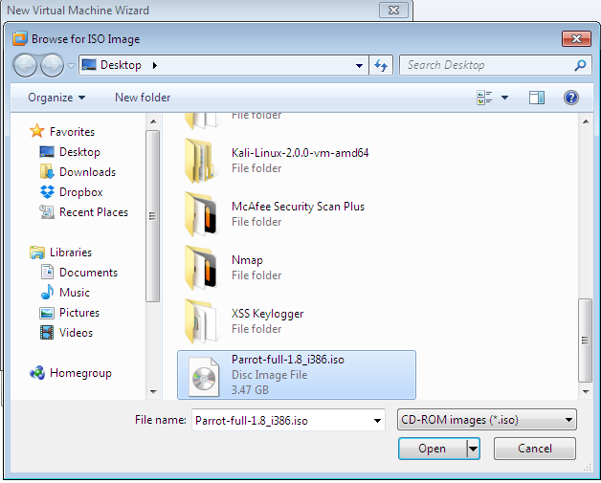Viewport: 601px width, 483px height.
Task: Select Favorites in navigation pane
Action: coord(72,132)
